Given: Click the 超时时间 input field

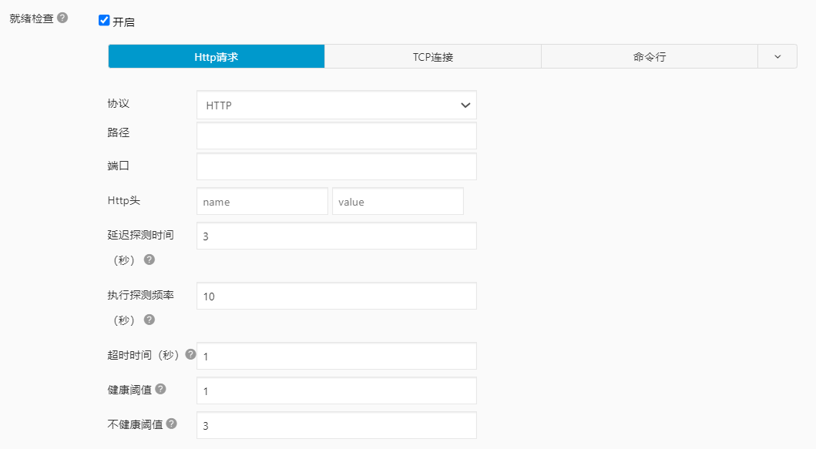Looking at the screenshot, I should [337, 356].
